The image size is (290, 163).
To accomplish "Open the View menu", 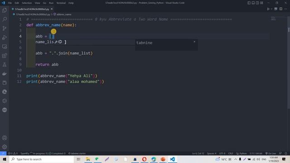I will 37,3.
